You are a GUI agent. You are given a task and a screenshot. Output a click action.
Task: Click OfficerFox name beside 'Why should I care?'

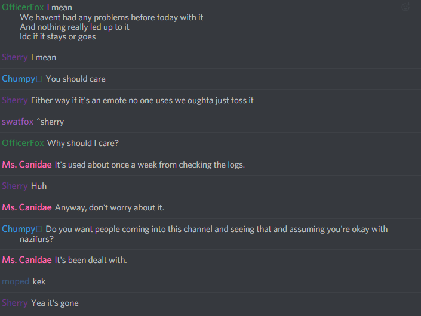pos(23,143)
